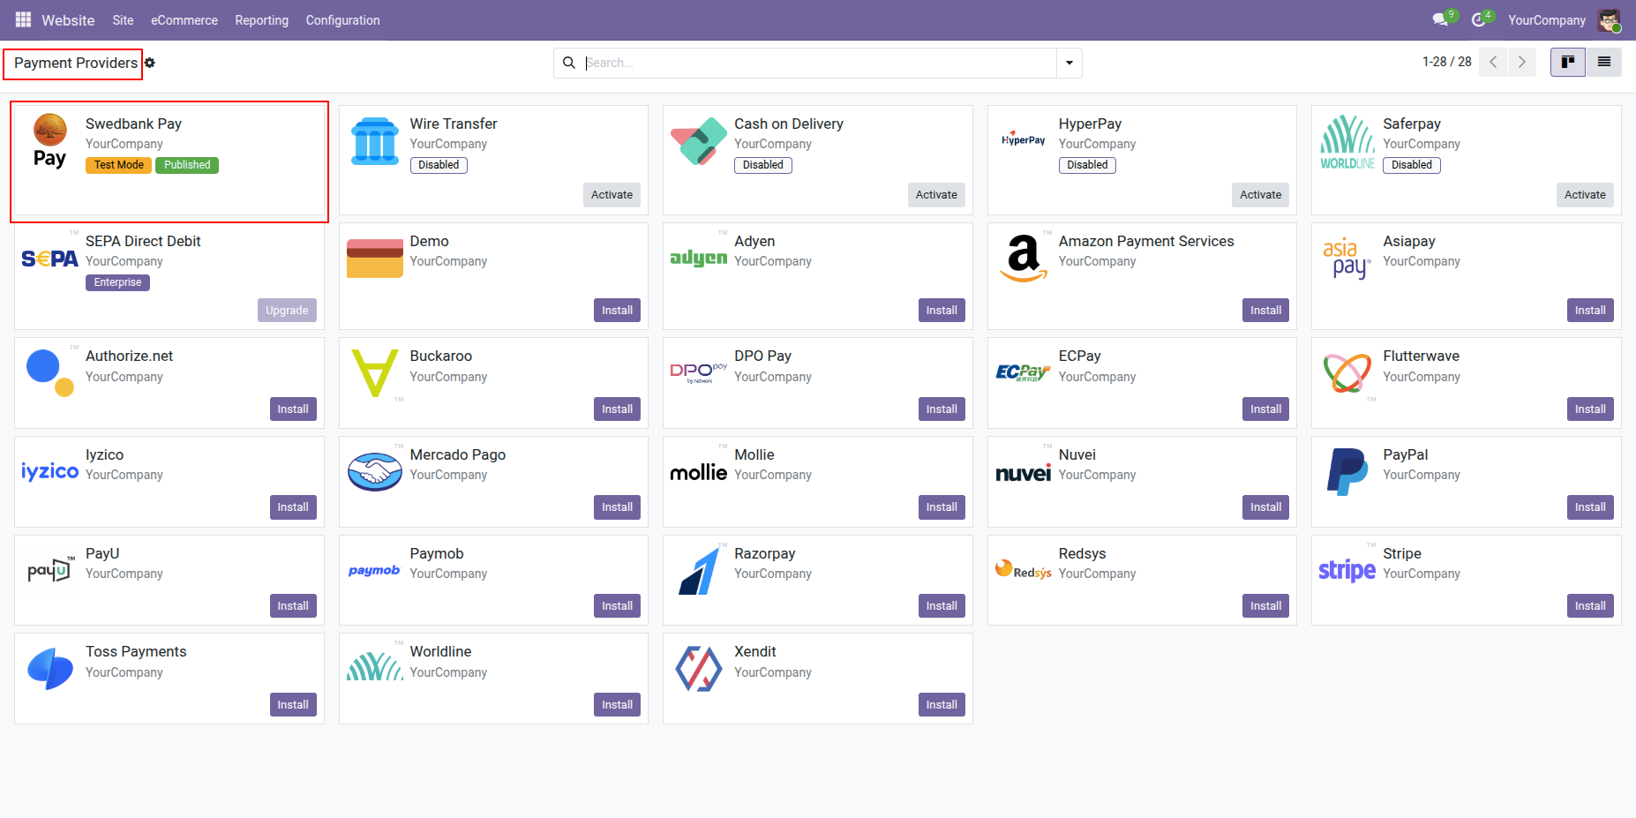Switch to List view
The height and width of the screenshot is (818, 1636).
[x=1604, y=63]
